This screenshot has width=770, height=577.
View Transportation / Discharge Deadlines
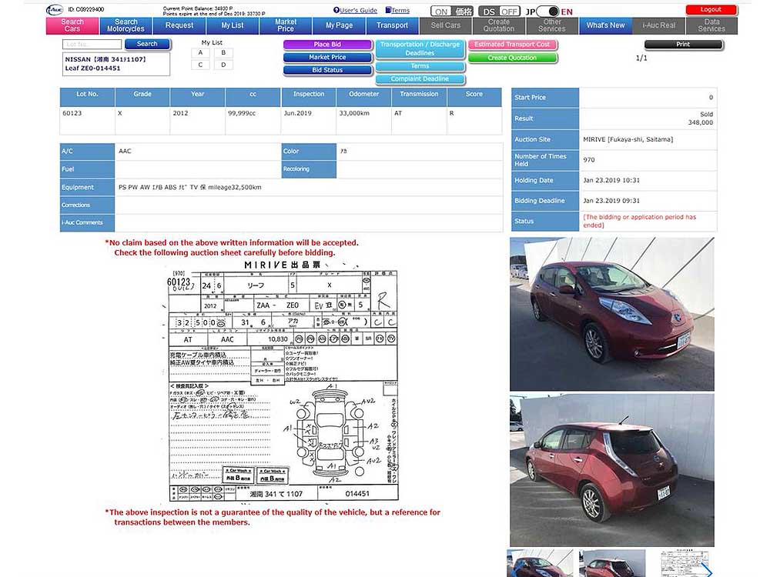click(x=420, y=48)
